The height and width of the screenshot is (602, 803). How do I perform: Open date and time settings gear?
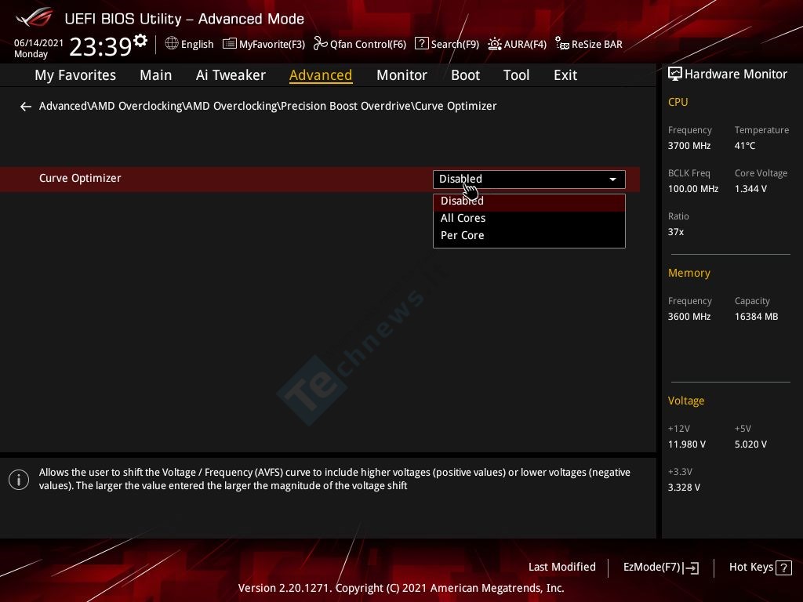(x=140, y=40)
